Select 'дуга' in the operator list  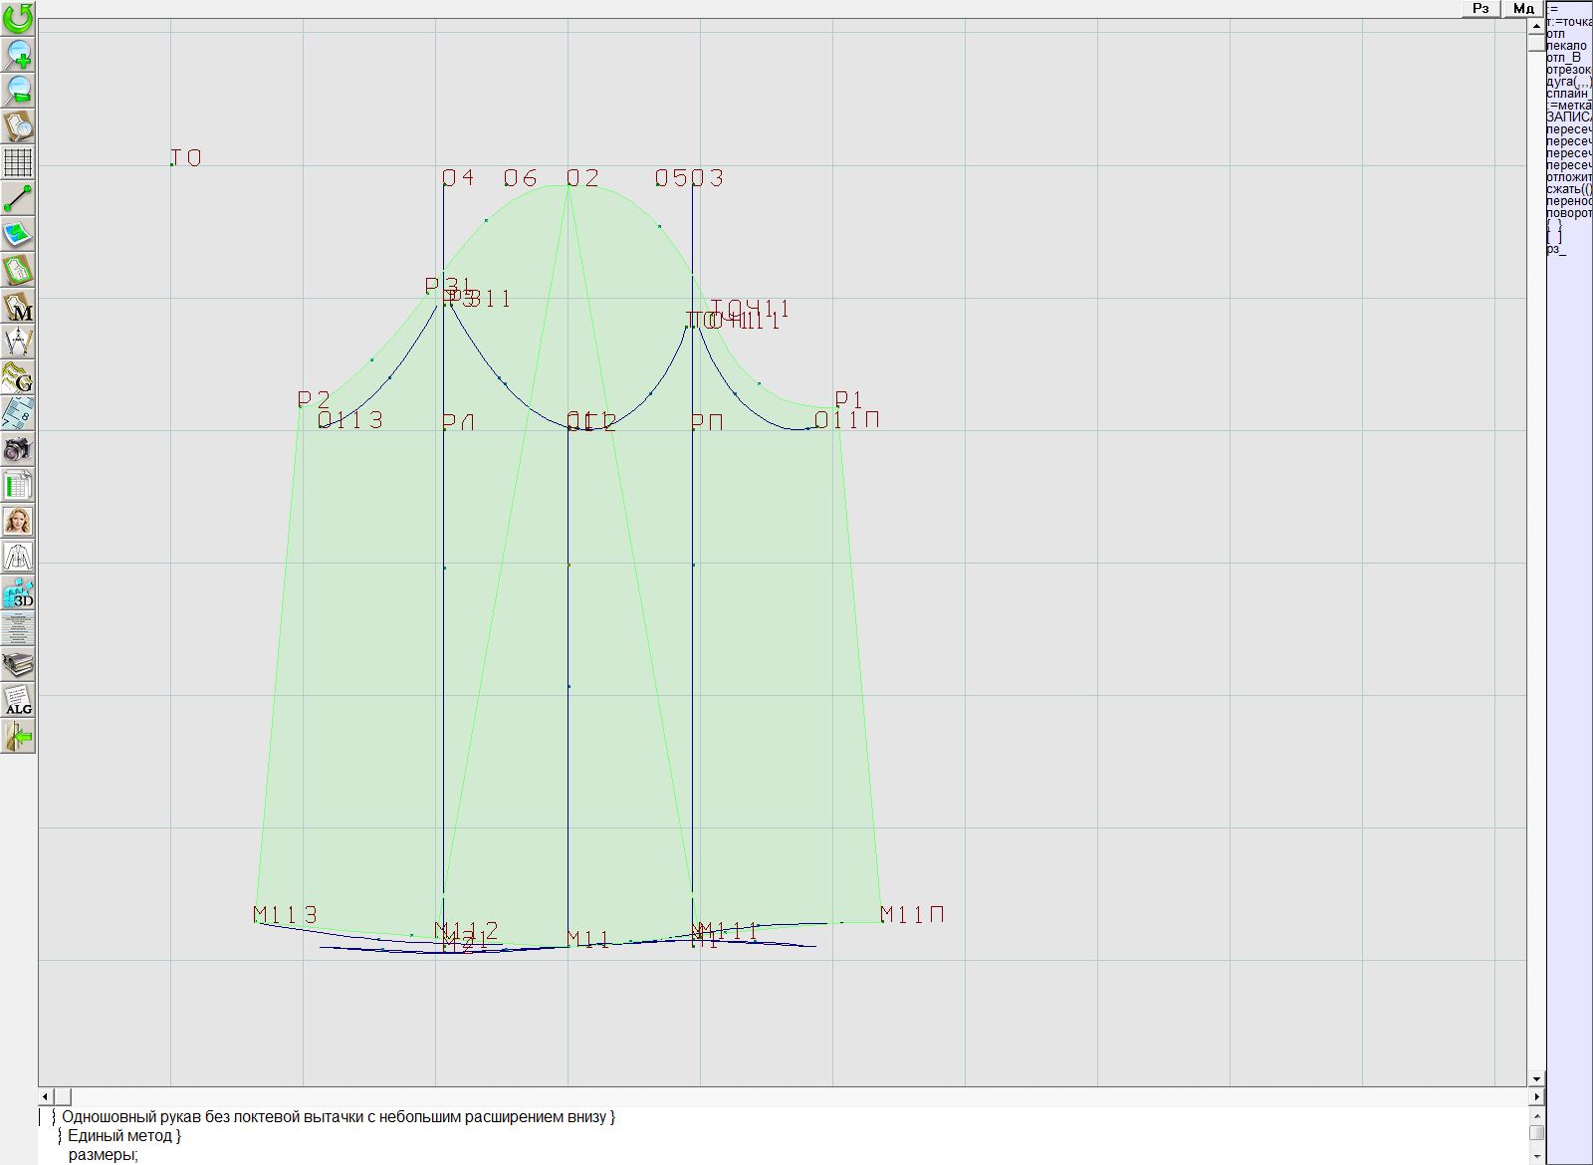pyautogui.click(x=1568, y=82)
